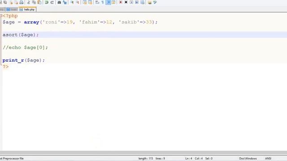The width and height of the screenshot is (287, 161).
Task: Click the closing '?>' tag
Action: [x=5, y=67]
